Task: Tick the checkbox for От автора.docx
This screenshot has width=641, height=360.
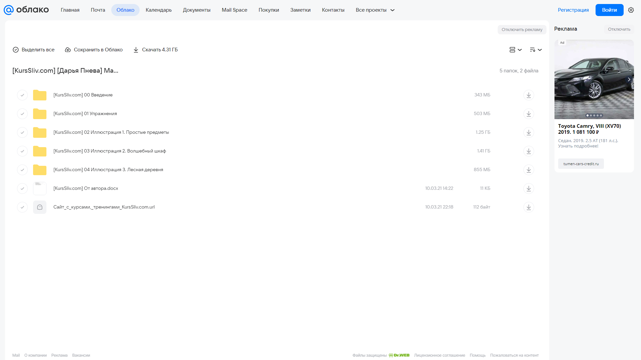Action: pyautogui.click(x=22, y=189)
